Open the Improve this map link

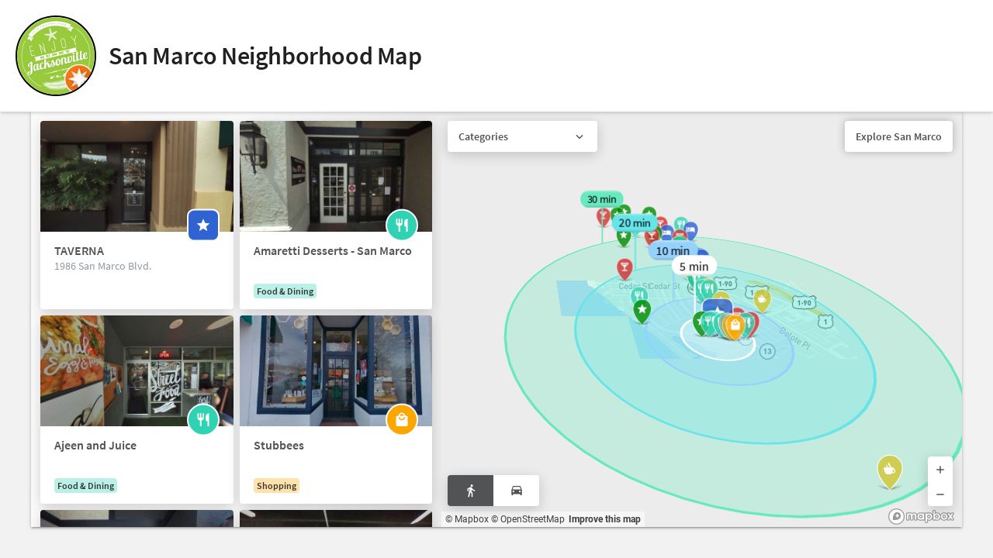pos(604,519)
